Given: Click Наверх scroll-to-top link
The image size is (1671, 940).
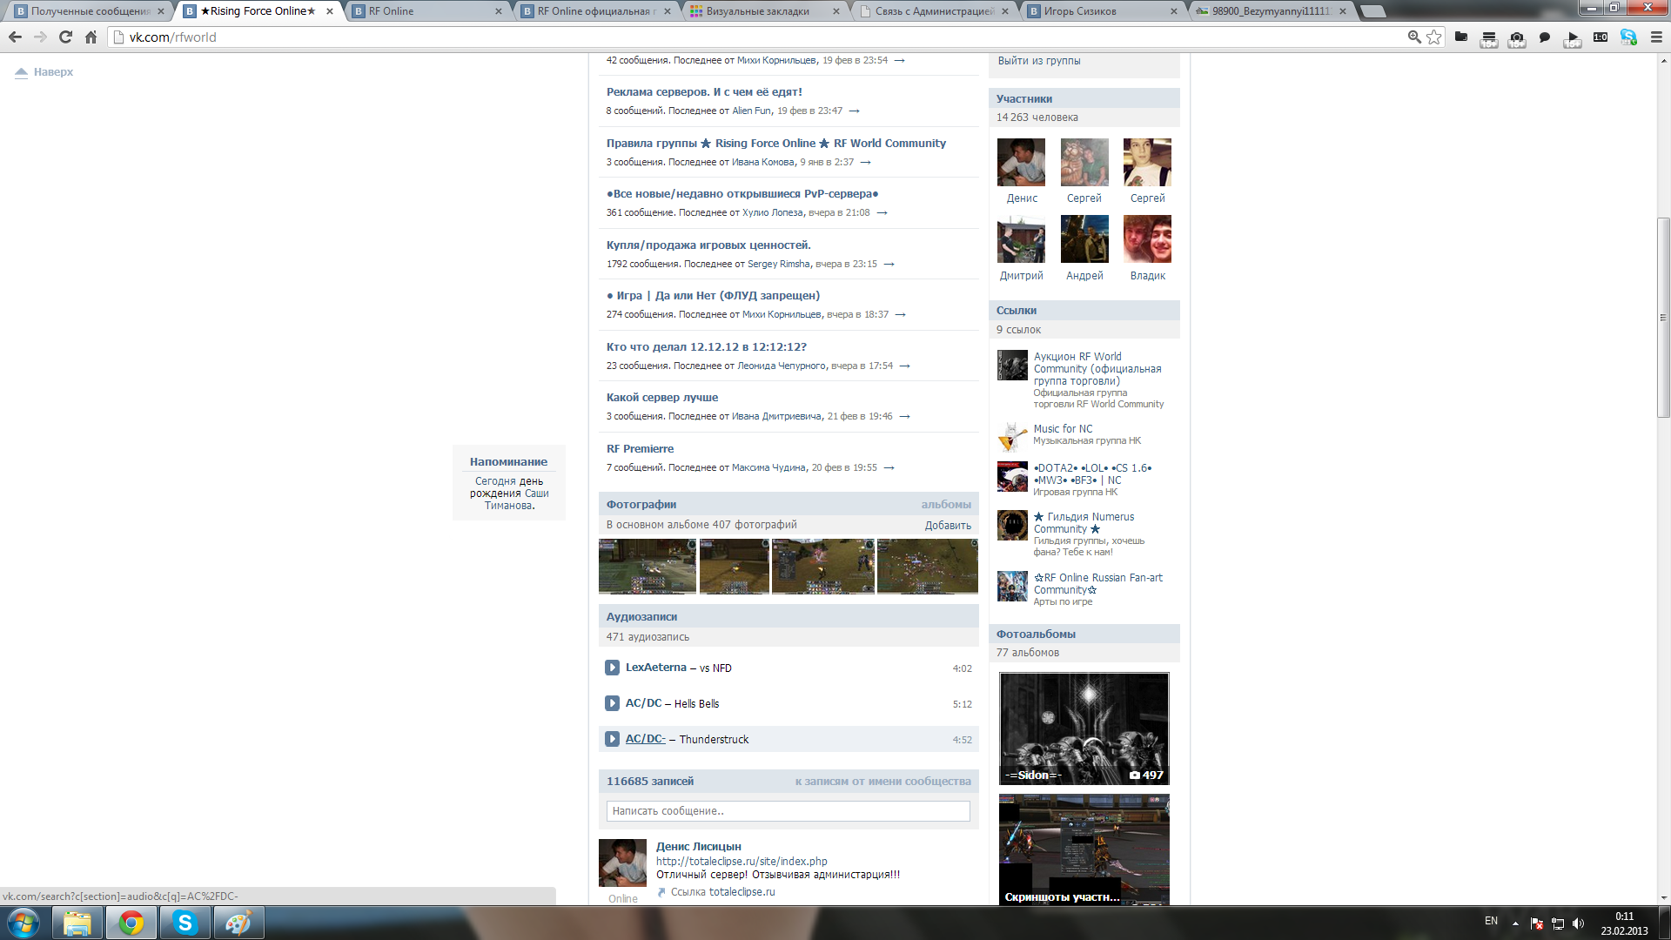Looking at the screenshot, I should point(44,72).
